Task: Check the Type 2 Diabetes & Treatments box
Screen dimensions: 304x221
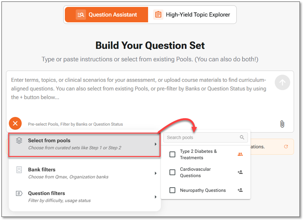Action: pos(172,154)
